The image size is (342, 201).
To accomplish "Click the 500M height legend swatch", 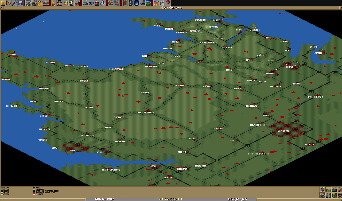I will pos(2,194).
